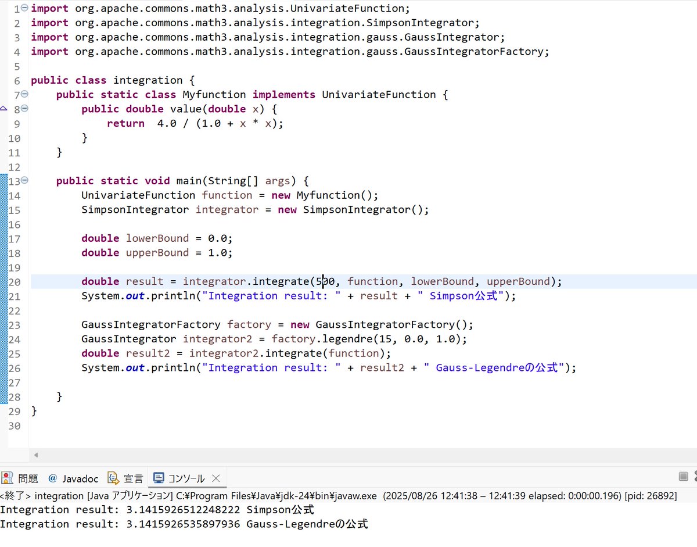
Task: Click the legendre method call on line 24
Action: tap(347, 339)
